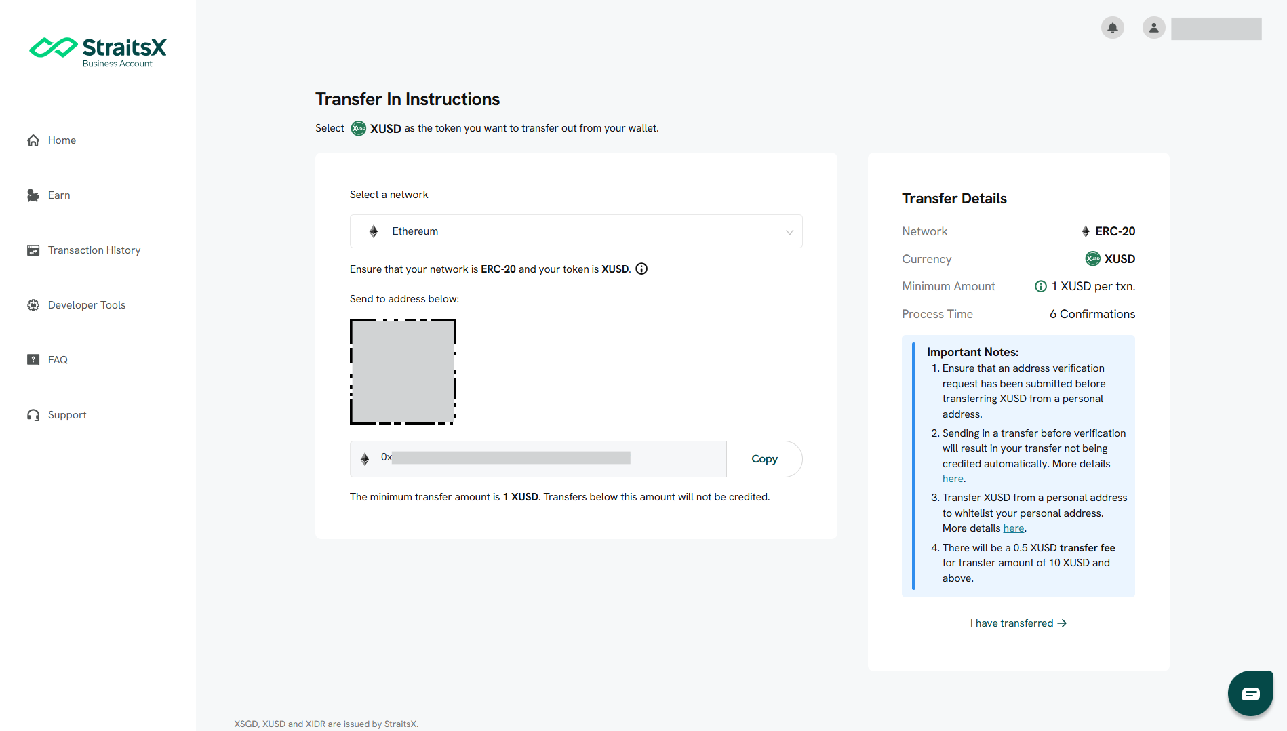This screenshot has width=1287, height=731.
Task: Click the Ethereum icon in address field
Action: tap(365, 459)
